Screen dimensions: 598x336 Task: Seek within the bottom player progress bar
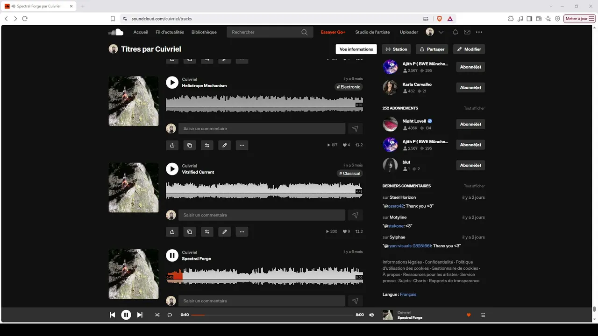272,315
